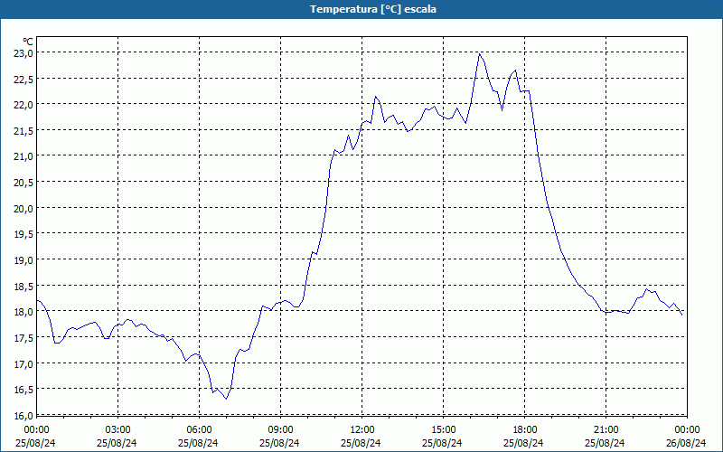Click the 25/08/24 date under 06:00
This screenshot has height=452, width=723.
198,443
